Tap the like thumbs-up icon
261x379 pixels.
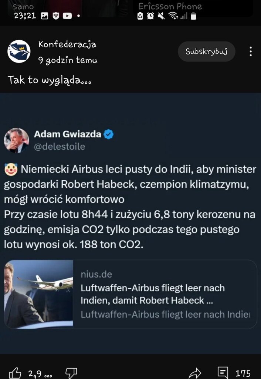(15, 373)
